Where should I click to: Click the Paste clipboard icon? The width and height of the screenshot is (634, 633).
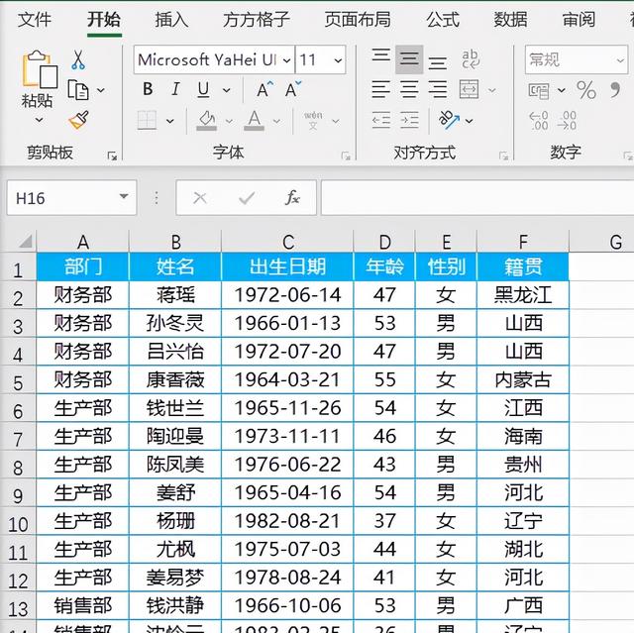40,69
